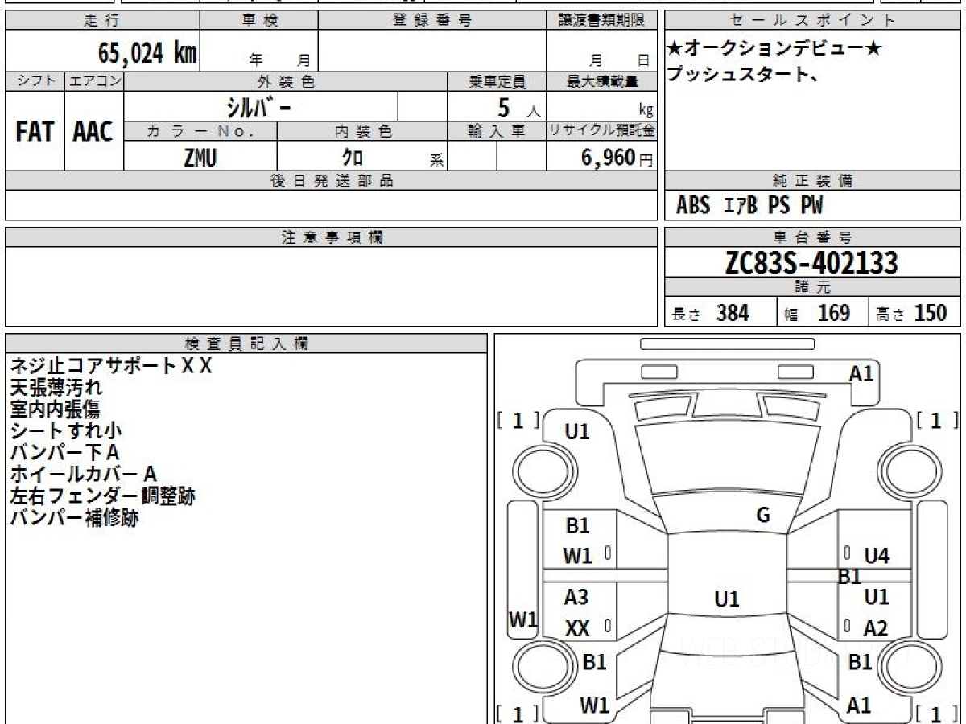Select the 65,024 km mileage value
The image size is (966, 724).
[147, 53]
